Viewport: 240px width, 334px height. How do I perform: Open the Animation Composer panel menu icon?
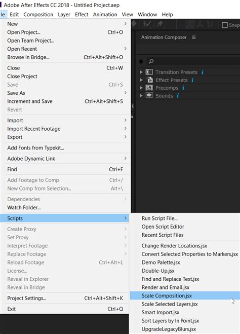(193, 38)
